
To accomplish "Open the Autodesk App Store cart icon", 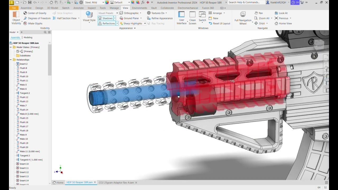I will (302, 2).
